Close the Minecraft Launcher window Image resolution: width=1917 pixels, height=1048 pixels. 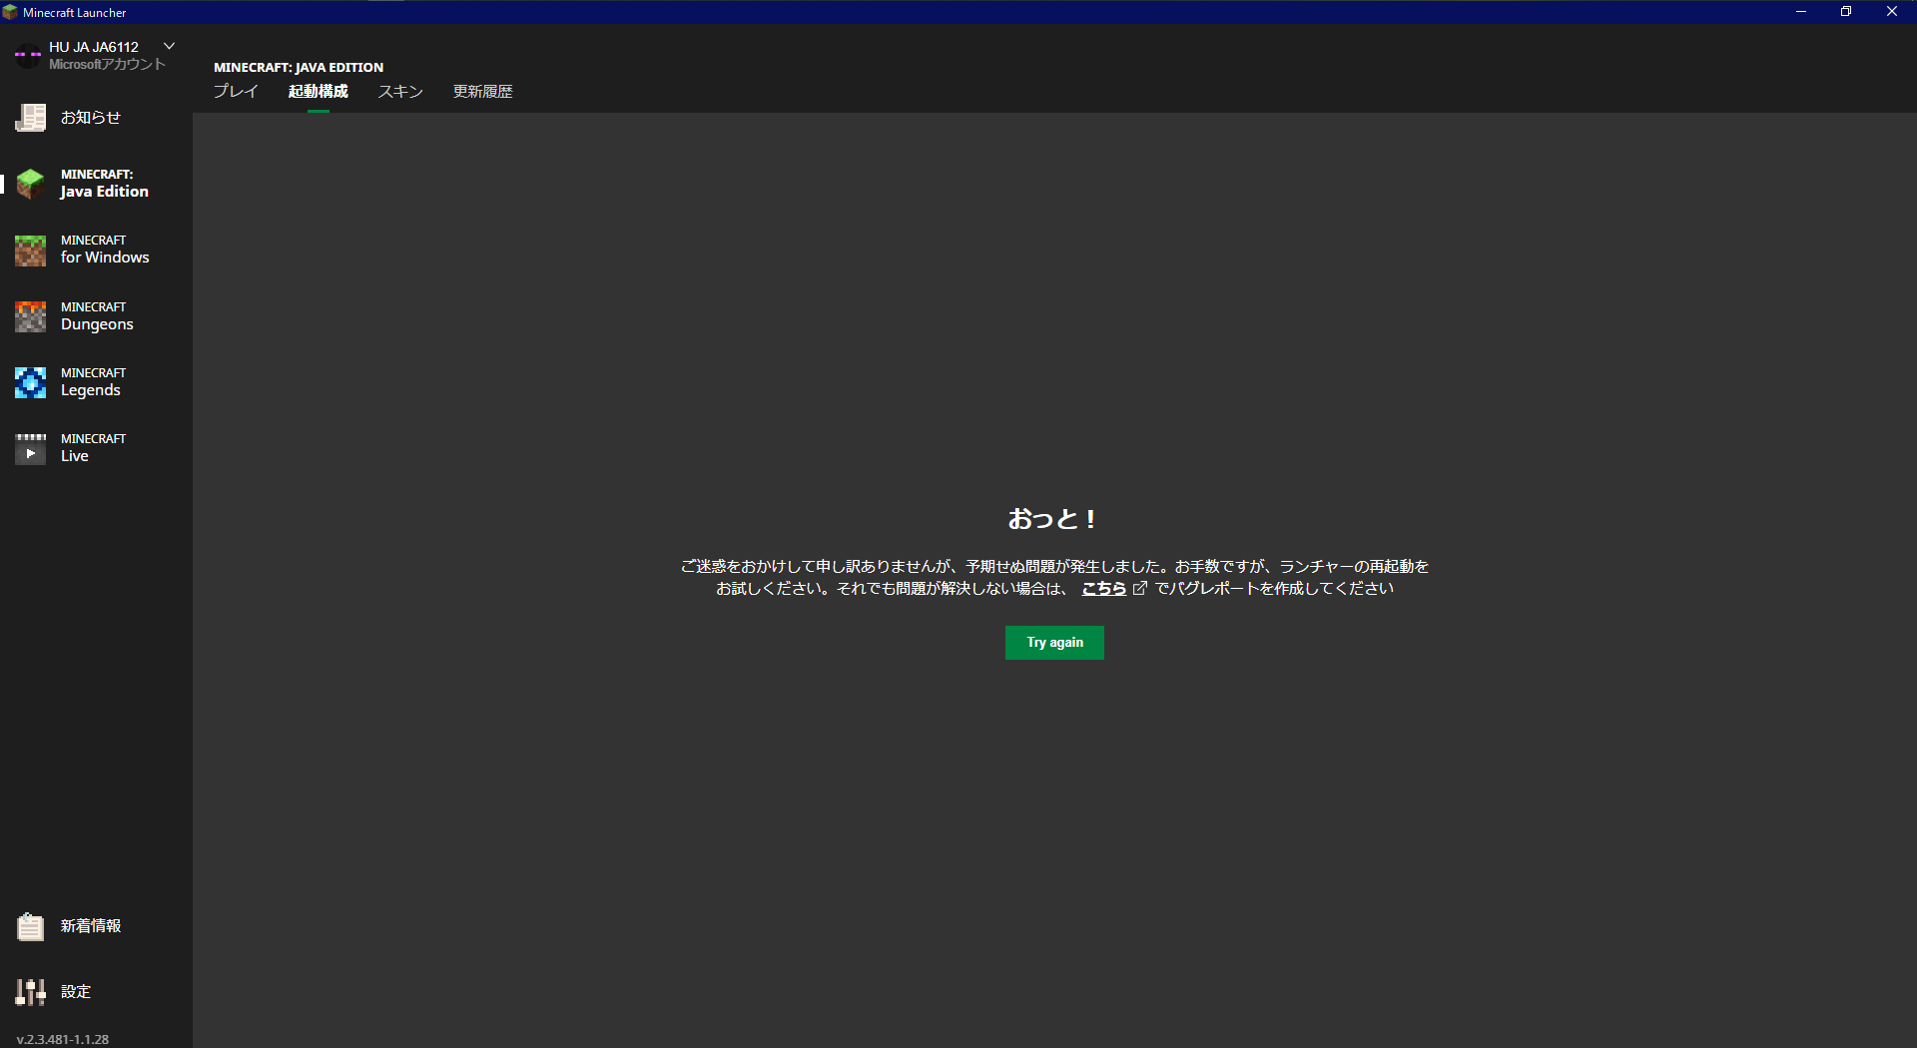pyautogui.click(x=1892, y=12)
